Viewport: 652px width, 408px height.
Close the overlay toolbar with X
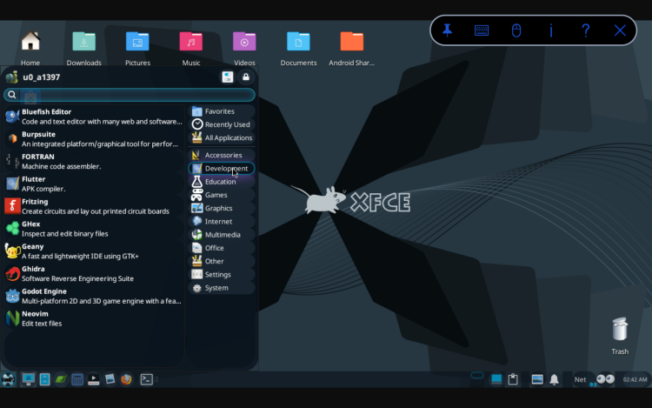(620, 30)
